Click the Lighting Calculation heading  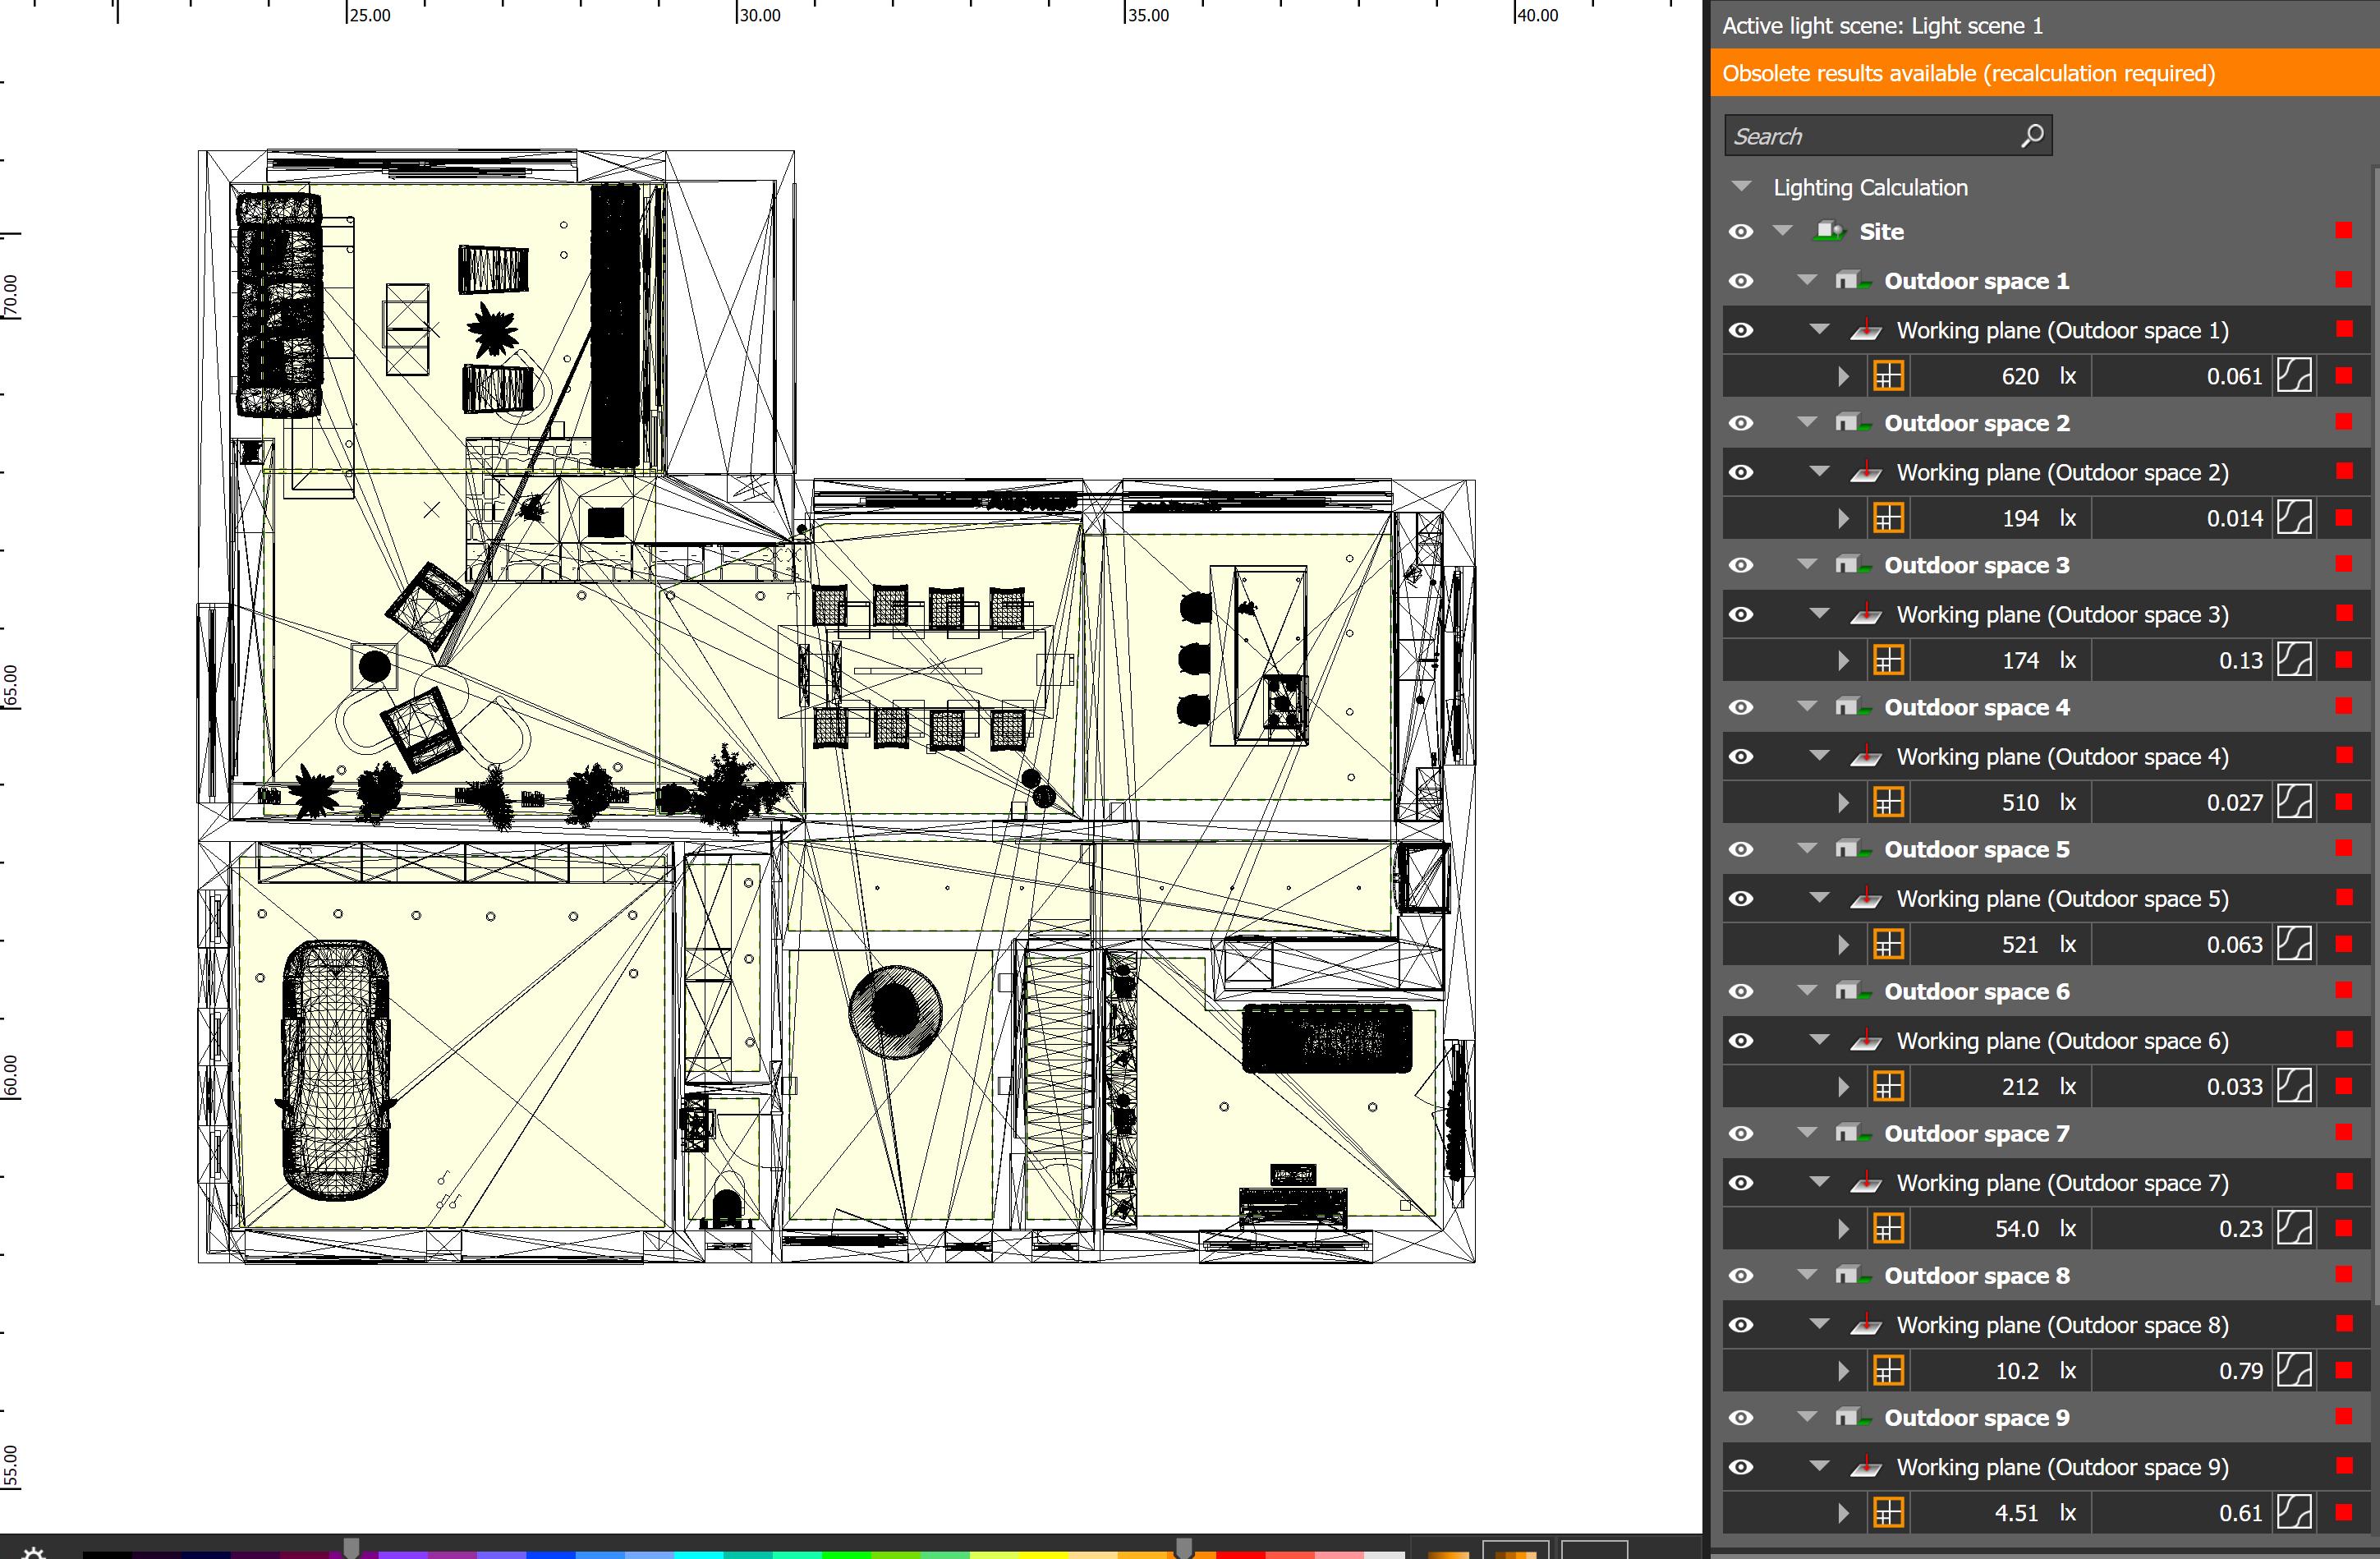(1870, 187)
